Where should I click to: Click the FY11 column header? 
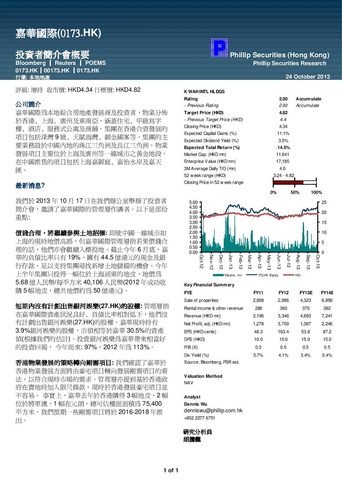pyautogui.click(x=258, y=293)
